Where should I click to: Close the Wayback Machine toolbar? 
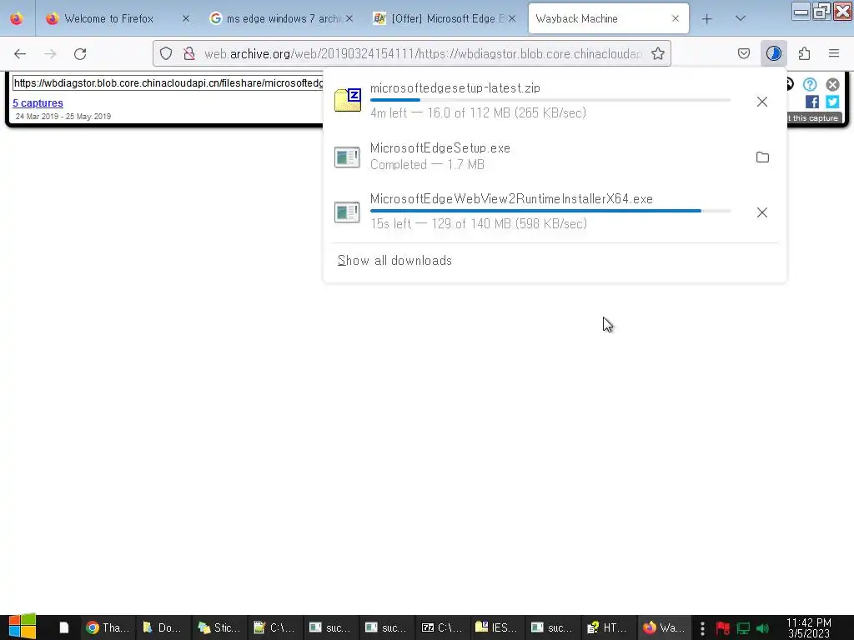pyautogui.click(x=832, y=84)
